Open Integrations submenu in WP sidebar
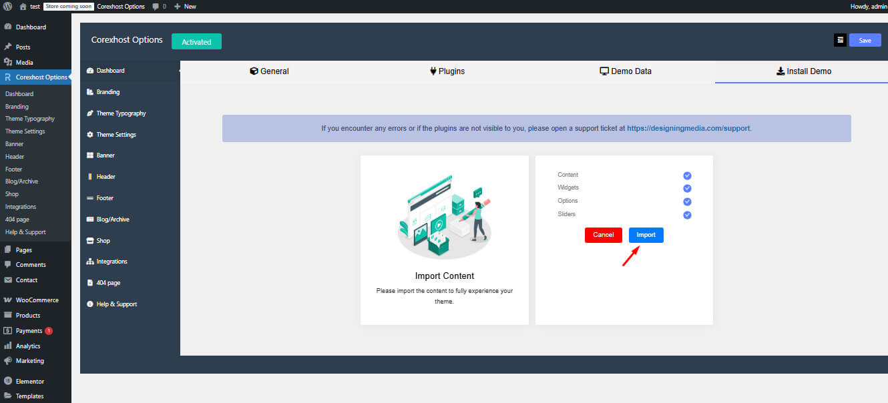The image size is (888, 403). pos(21,207)
